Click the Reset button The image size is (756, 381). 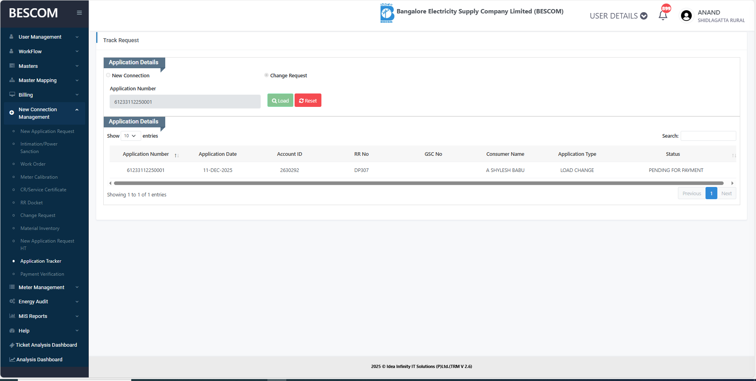pyautogui.click(x=308, y=101)
